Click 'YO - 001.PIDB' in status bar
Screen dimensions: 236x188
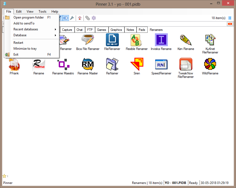pos(175,183)
